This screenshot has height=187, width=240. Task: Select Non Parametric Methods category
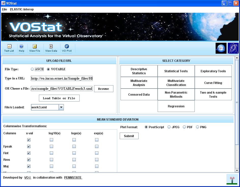point(176,94)
